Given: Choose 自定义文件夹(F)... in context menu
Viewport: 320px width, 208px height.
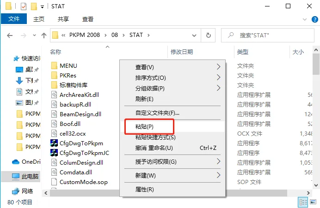Looking at the screenshot, I should [x=172, y=113].
